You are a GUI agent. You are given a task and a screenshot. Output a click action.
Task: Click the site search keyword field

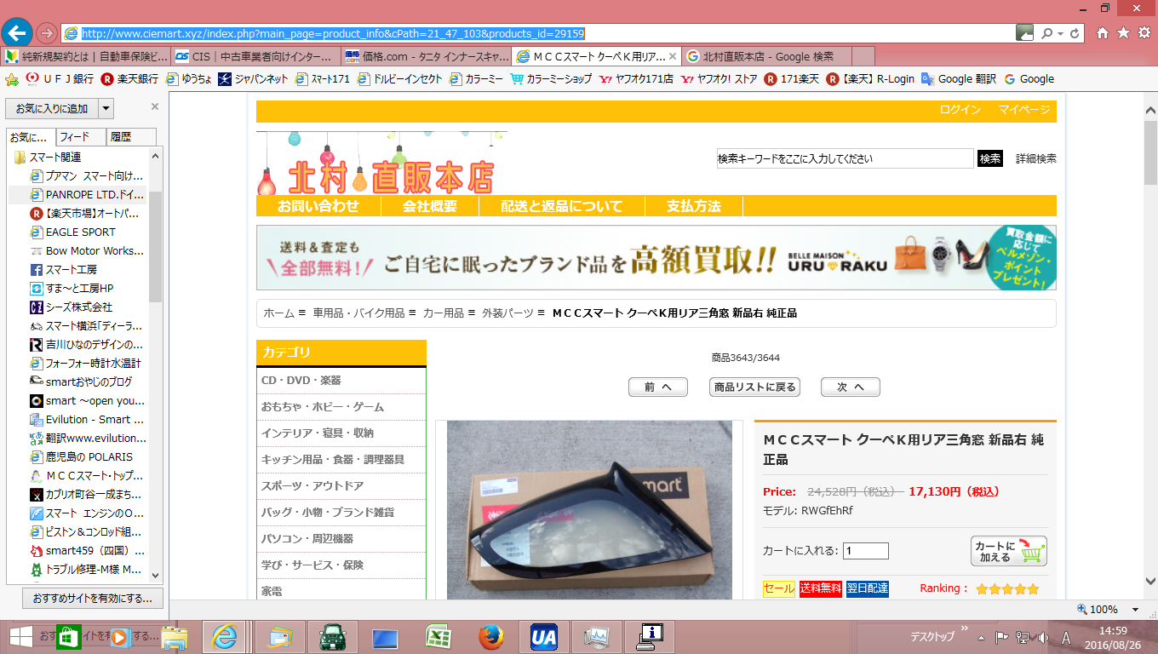click(845, 158)
